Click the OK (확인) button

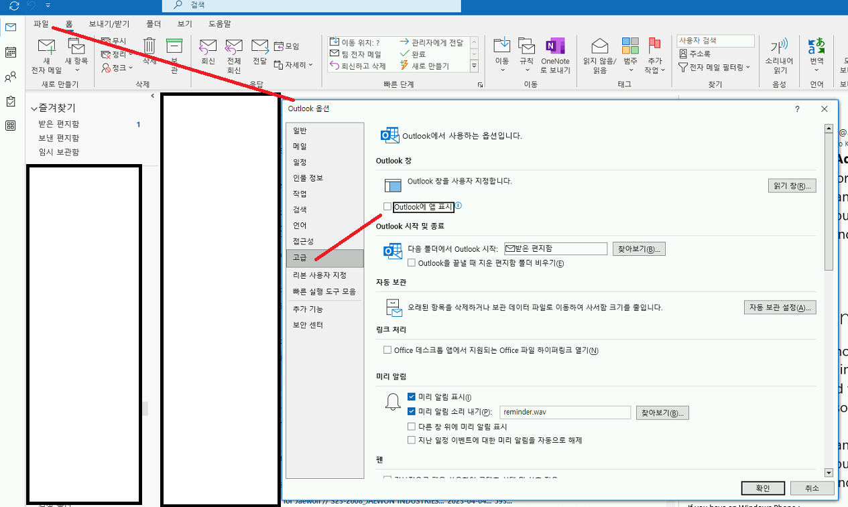pos(764,488)
